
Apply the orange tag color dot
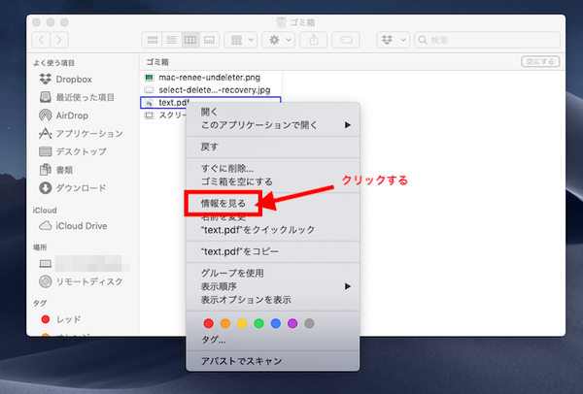pos(225,323)
